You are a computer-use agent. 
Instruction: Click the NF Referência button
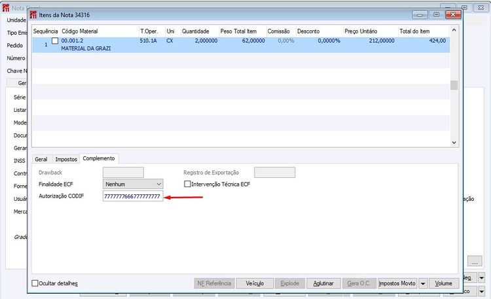point(214,283)
